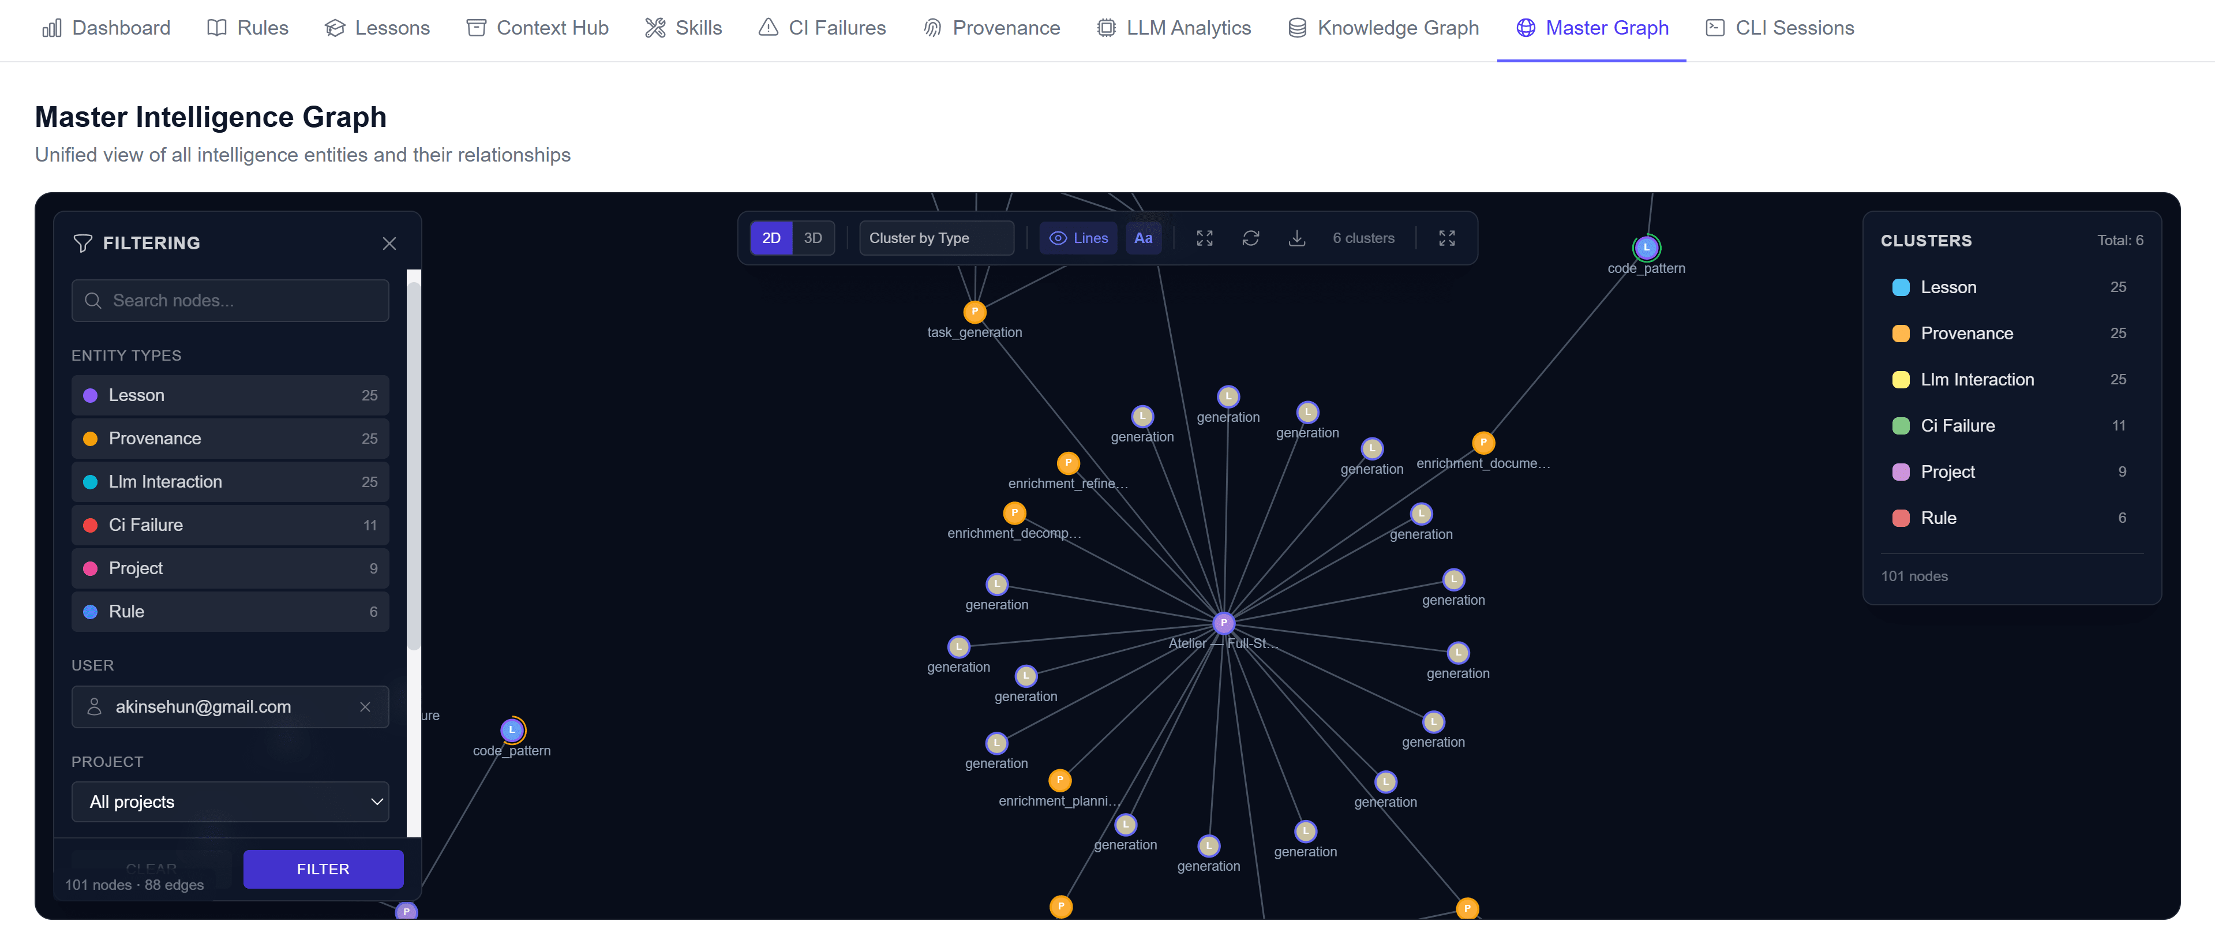Close the Filtering panel
The width and height of the screenshot is (2215, 951).
pos(389,244)
